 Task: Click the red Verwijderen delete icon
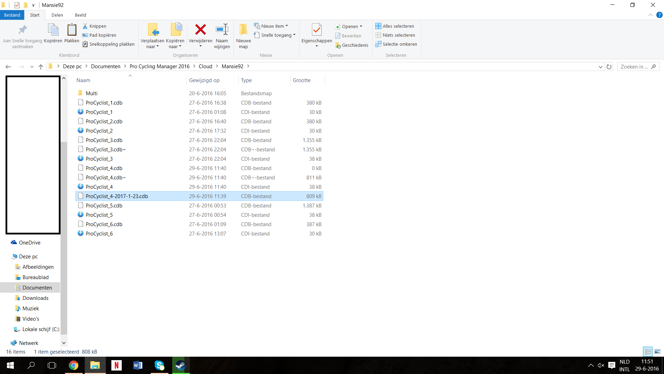coord(200,30)
